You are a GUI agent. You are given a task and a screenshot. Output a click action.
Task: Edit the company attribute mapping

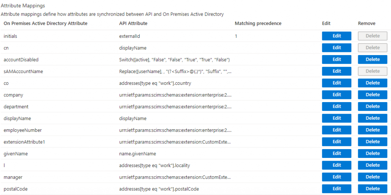pos(336,95)
